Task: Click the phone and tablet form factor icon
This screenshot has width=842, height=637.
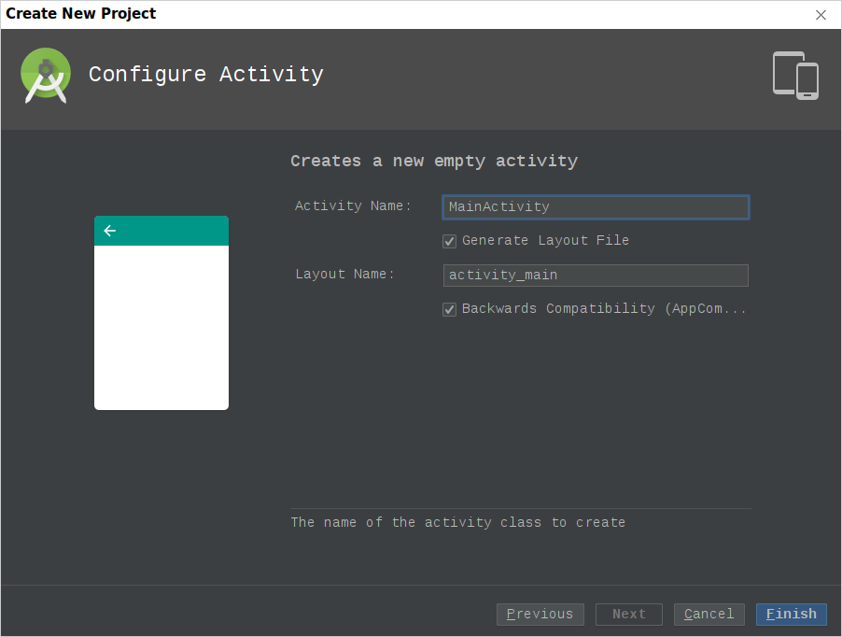Action: tap(795, 76)
